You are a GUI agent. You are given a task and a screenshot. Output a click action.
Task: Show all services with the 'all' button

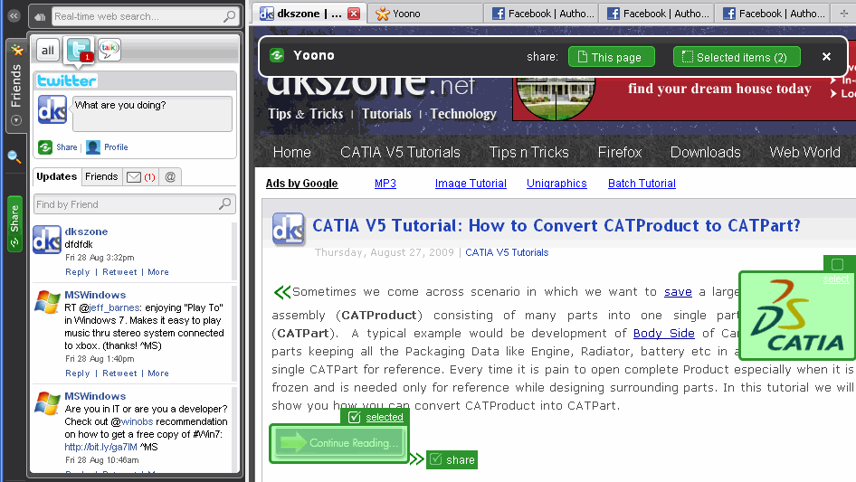[x=48, y=51]
